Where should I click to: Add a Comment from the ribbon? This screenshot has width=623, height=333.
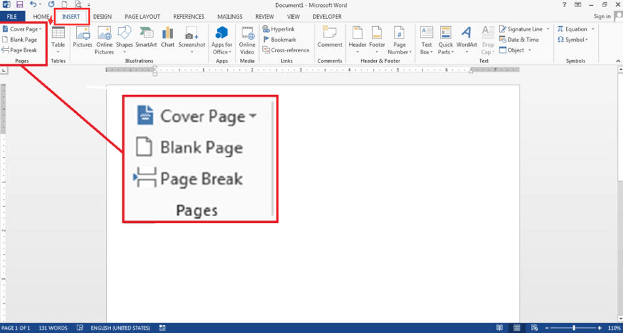[x=330, y=37]
